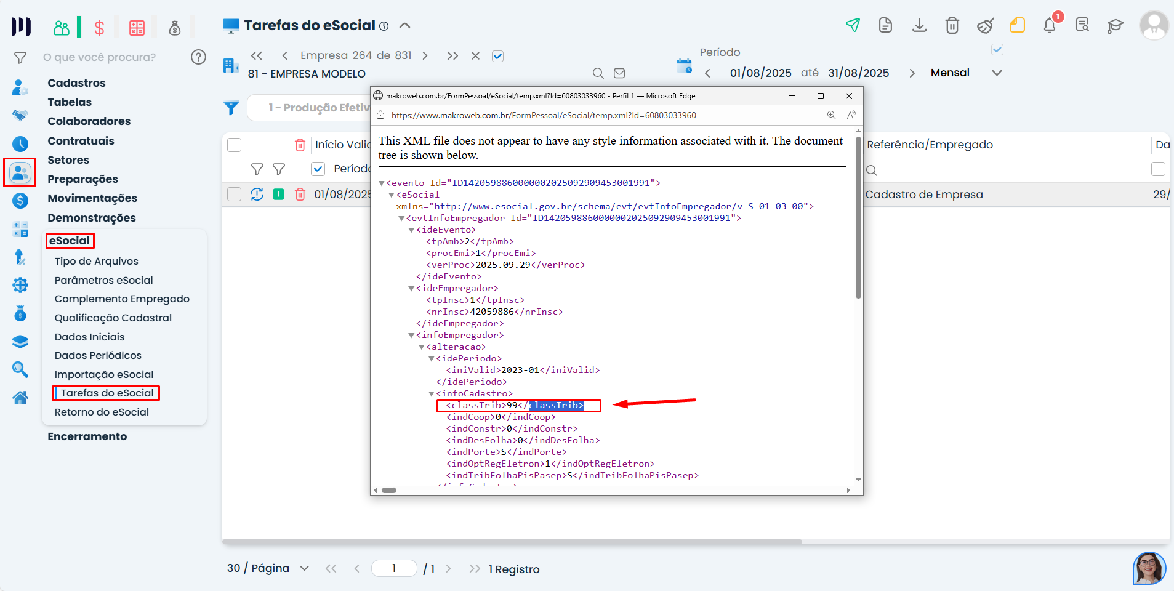This screenshot has height=591, width=1174.
Task: Click the Encerramento menu heading
Action: [87, 436]
